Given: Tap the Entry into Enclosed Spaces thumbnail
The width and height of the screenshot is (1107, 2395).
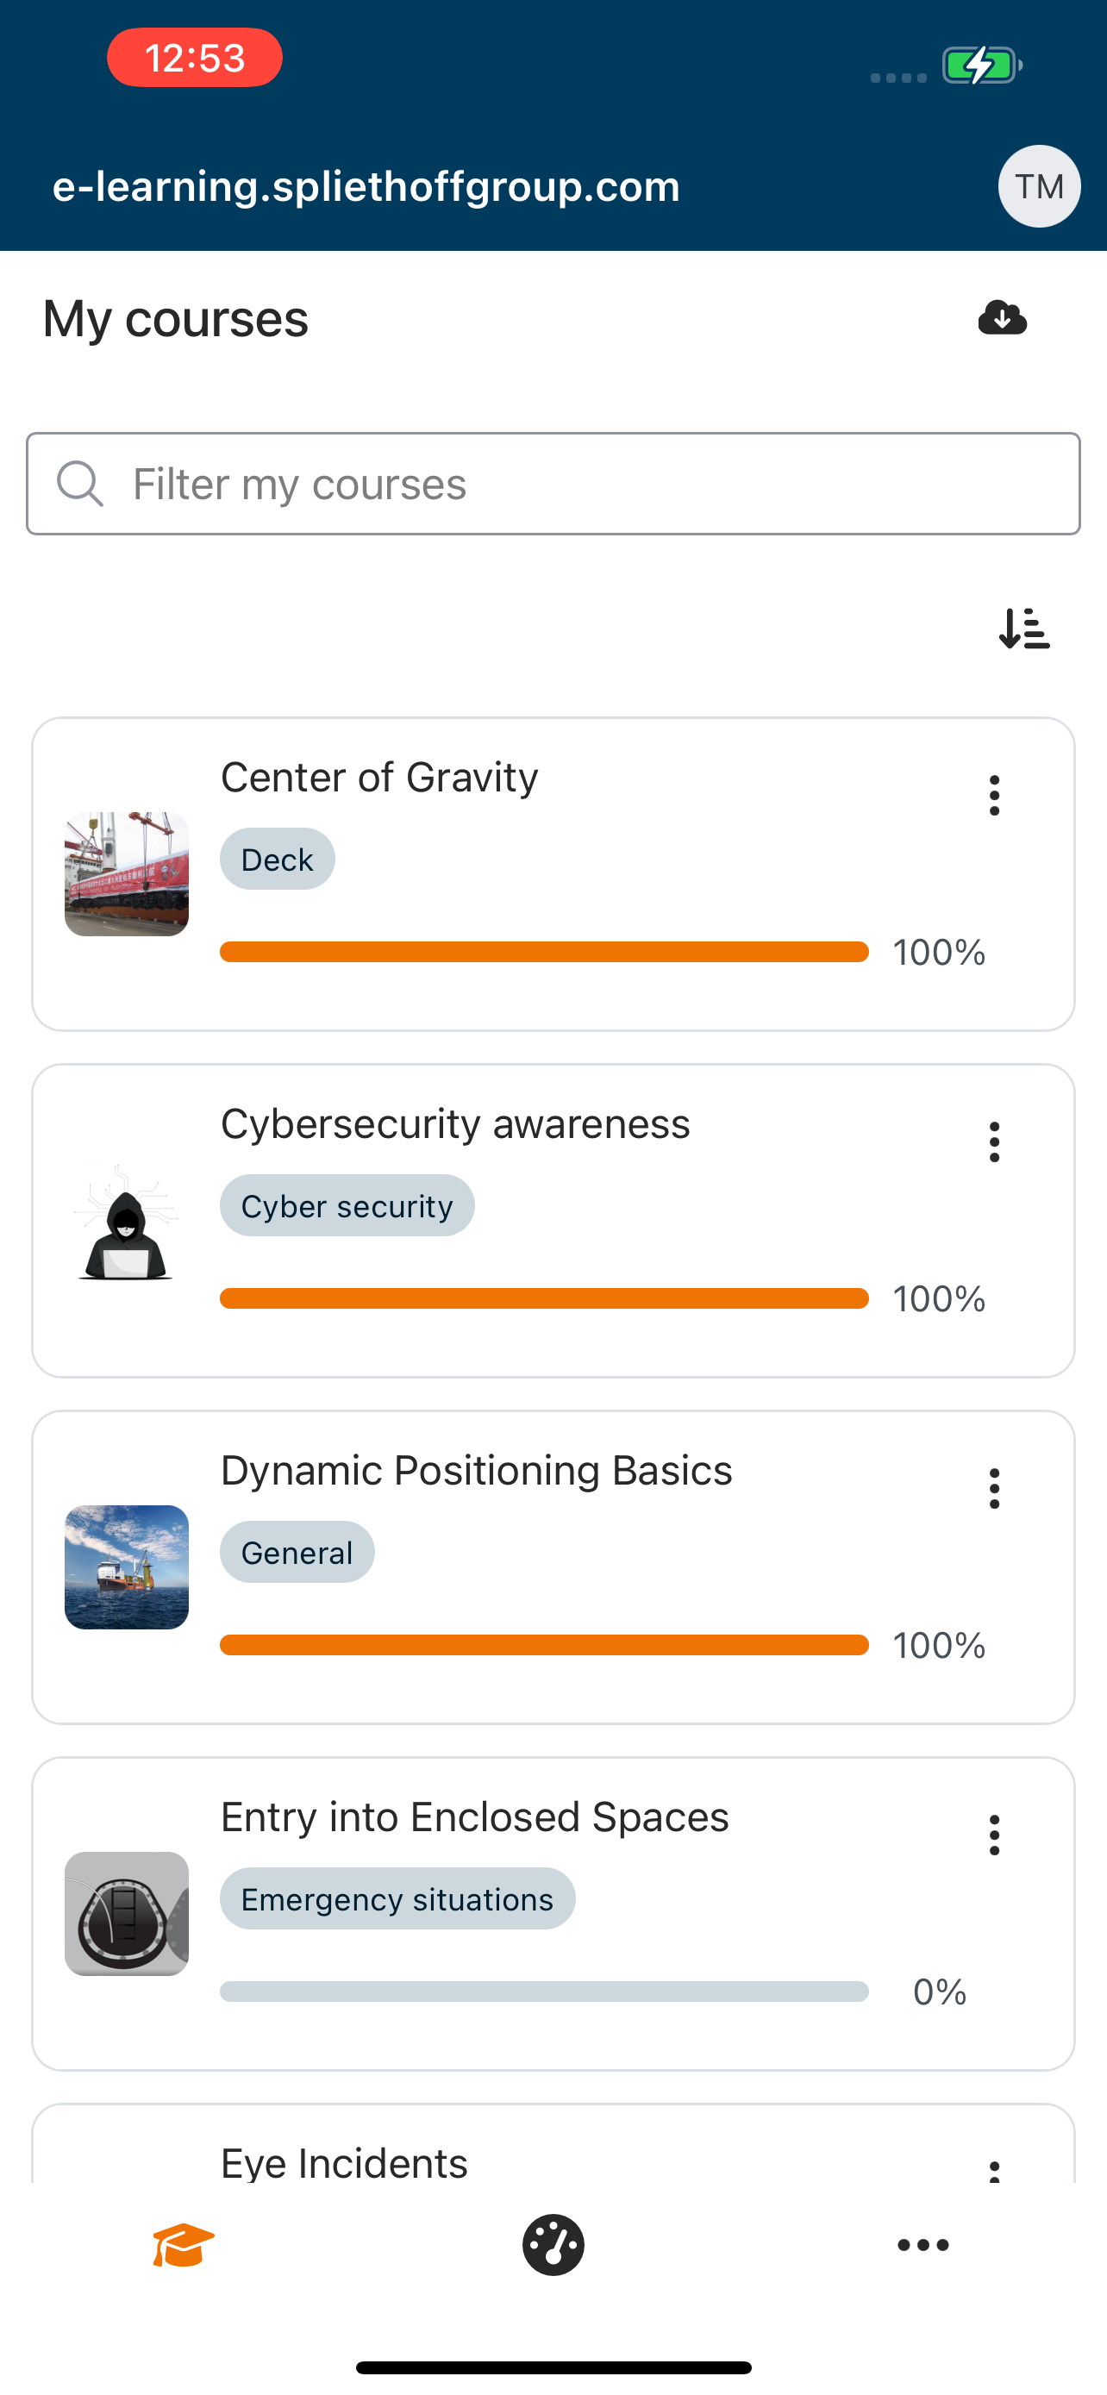Looking at the screenshot, I should 127,1913.
